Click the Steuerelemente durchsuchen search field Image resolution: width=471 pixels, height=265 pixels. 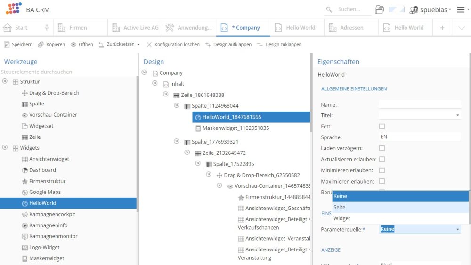(x=68, y=72)
